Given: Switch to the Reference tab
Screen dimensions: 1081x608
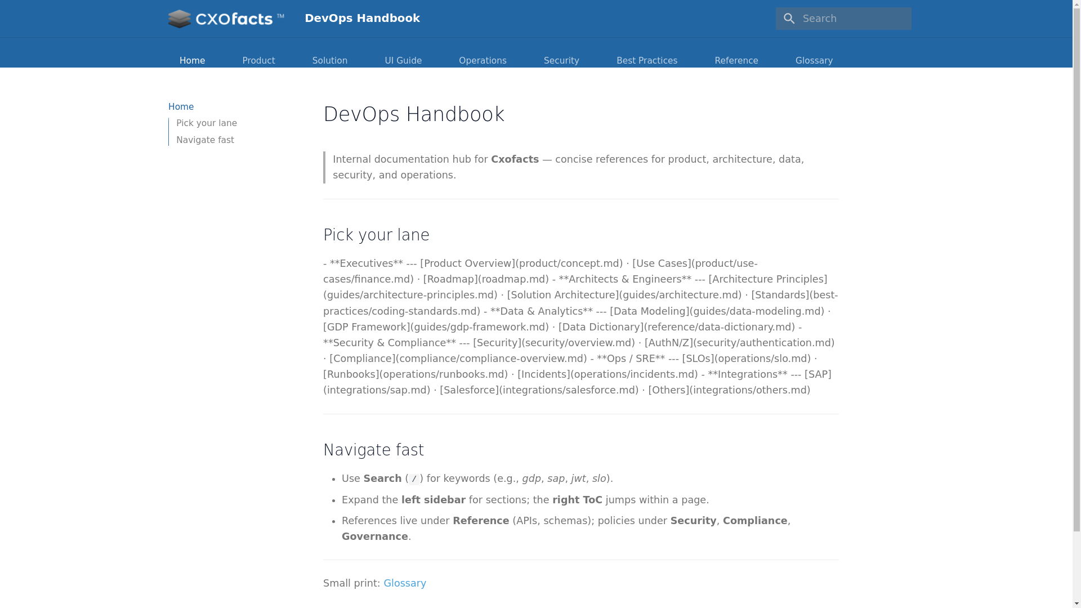Looking at the screenshot, I should 736,61.
